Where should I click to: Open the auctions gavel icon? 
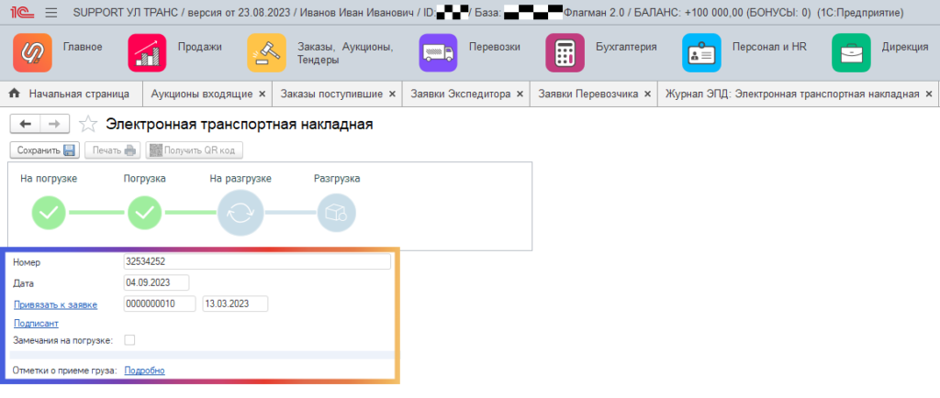click(x=267, y=52)
